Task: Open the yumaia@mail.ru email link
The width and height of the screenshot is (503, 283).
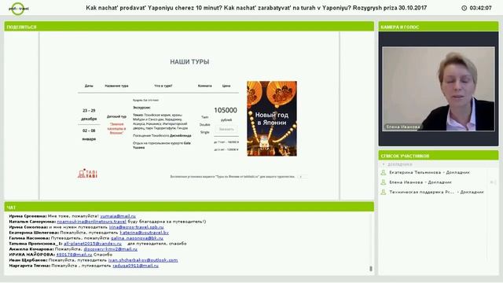Action: [x=118, y=216]
